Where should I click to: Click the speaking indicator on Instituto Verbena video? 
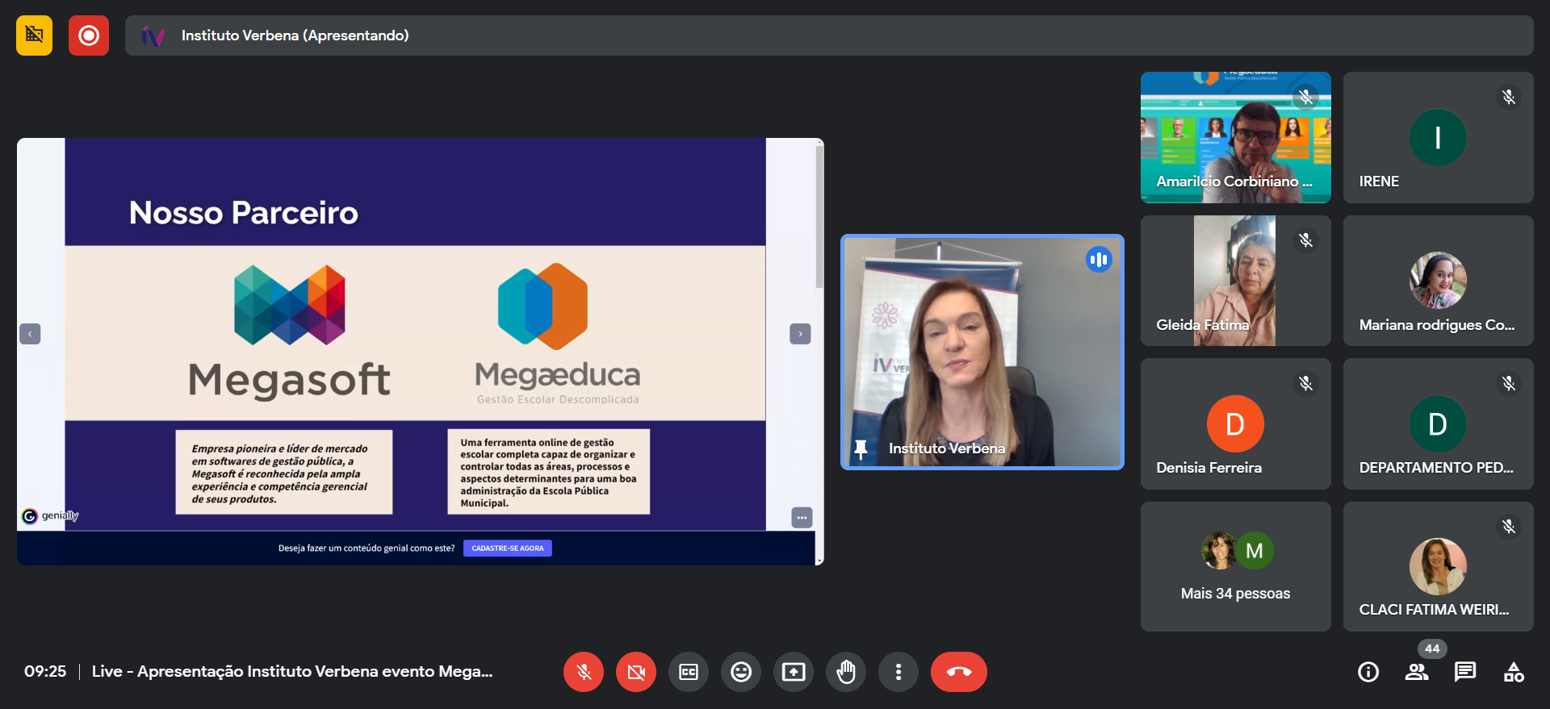tap(1099, 260)
